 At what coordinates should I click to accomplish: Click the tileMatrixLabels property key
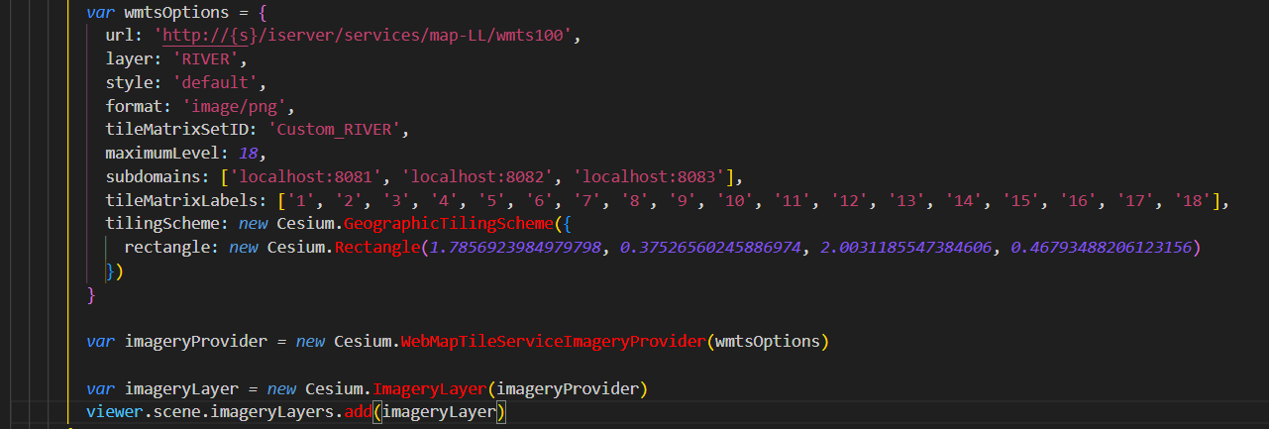182,201
